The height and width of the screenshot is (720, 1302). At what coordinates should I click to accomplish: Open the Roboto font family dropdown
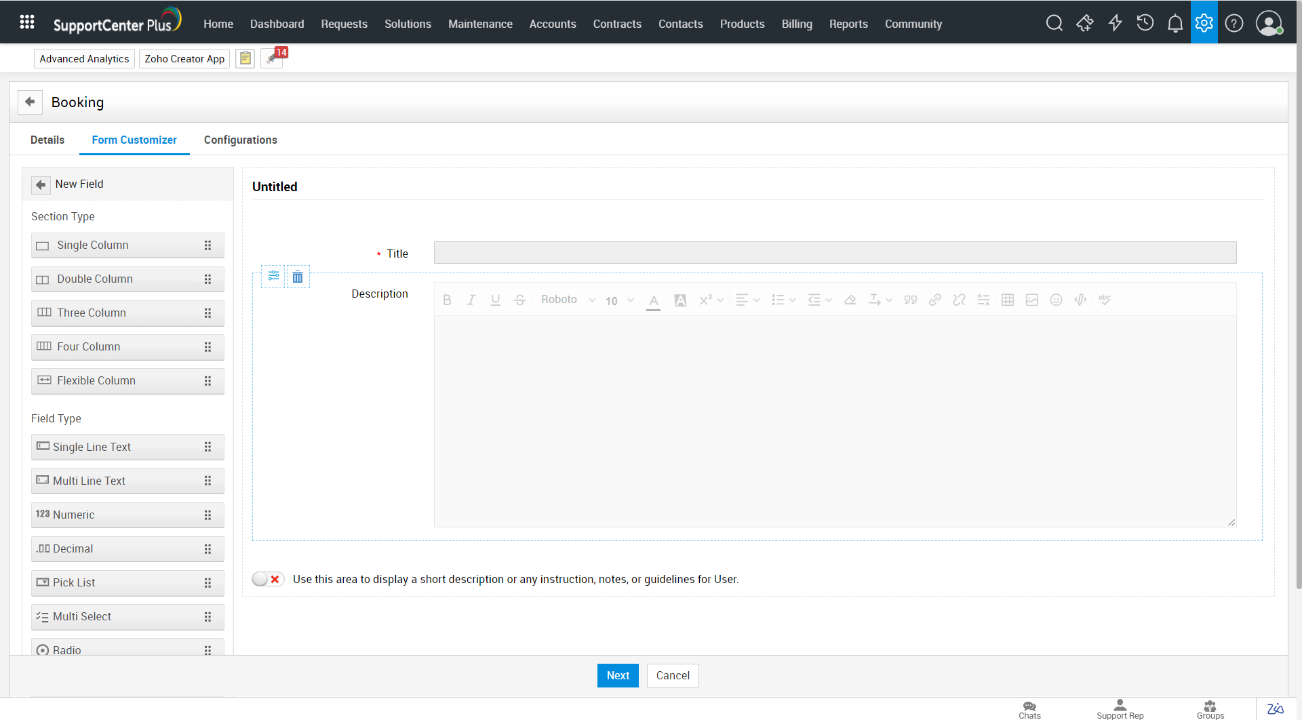tap(568, 300)
